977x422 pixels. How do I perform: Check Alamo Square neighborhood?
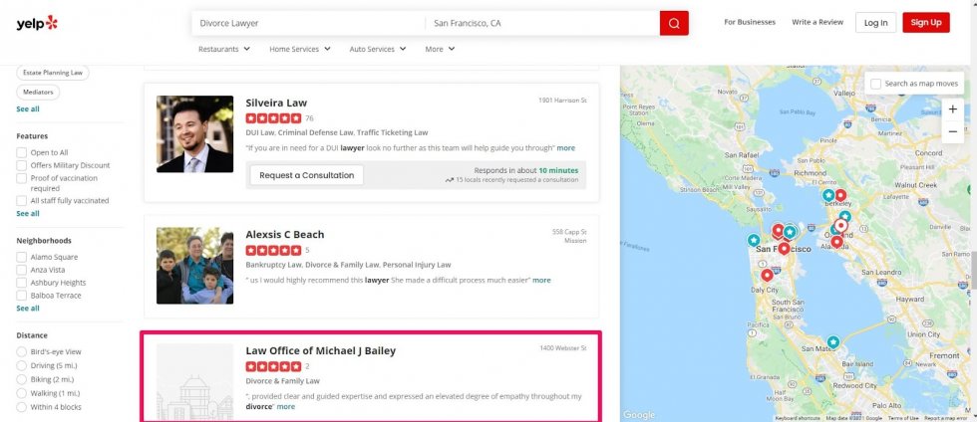tap(22, 257)
